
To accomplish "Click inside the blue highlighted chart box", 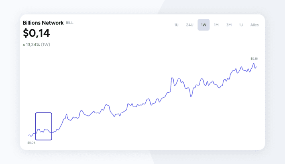I will click(44, 126).
